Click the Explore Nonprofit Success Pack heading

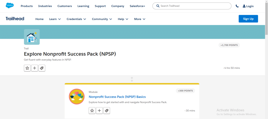(70, 54)
